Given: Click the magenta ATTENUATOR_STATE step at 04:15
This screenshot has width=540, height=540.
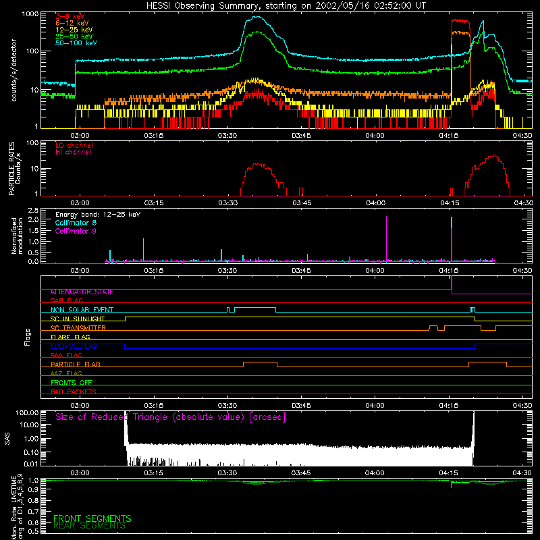Looking at the screenshot, I should coord(452,285).
